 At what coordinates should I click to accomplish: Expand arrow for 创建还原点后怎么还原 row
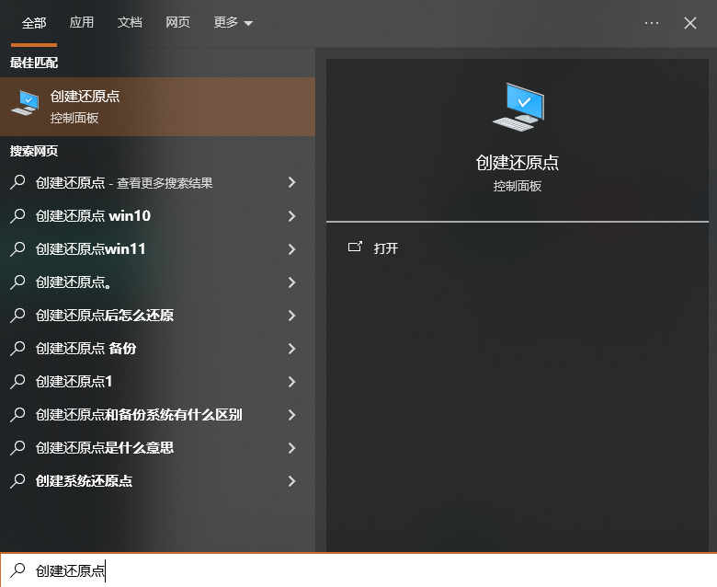pos(291,316)
